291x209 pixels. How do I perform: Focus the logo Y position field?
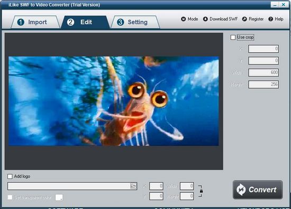(156, 196)
